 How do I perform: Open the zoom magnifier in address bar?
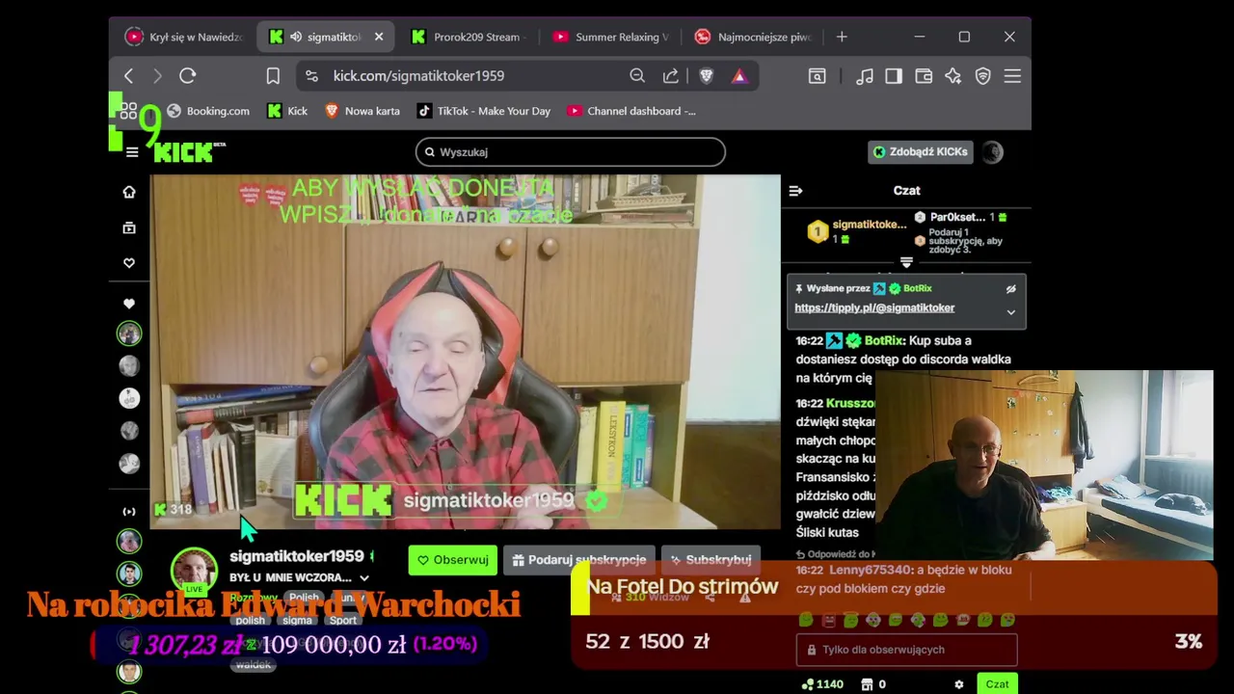pyautogui.click(x=637, y=75)
